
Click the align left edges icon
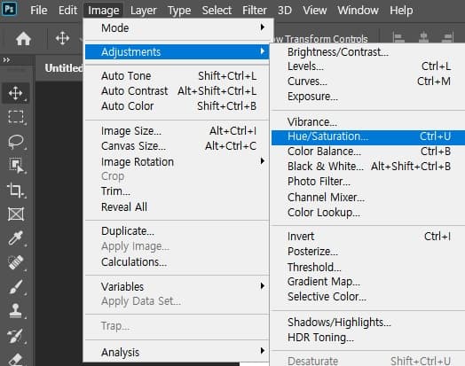[398, 38]
